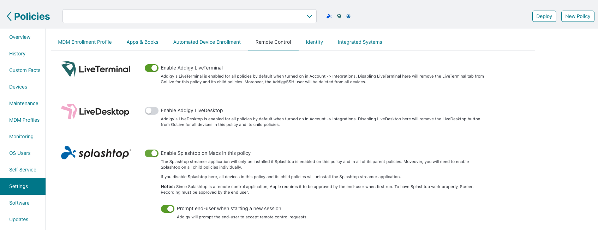Click the pink LiveDesktop logo
The width and height of the screenshot is (598, 230).
pos(95,111)
